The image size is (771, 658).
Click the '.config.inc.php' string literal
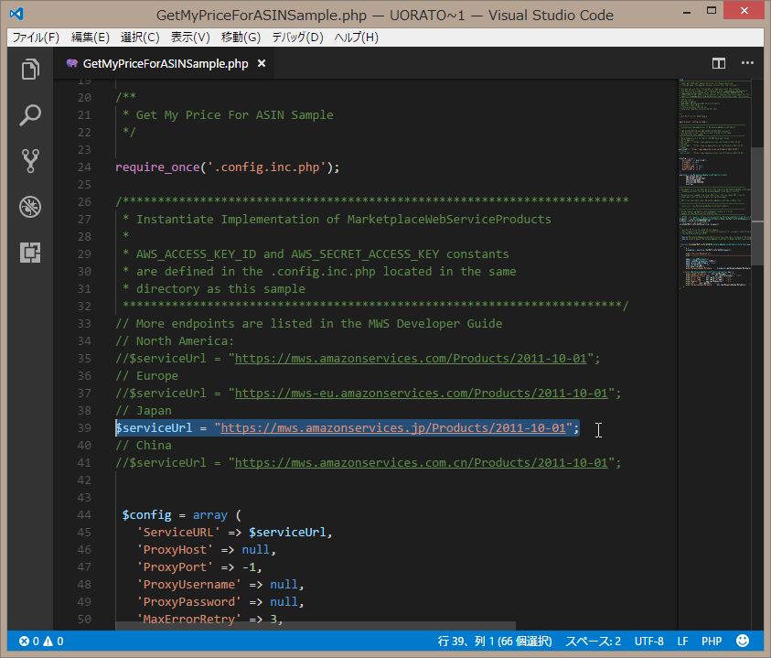click(x=266, y=167)
